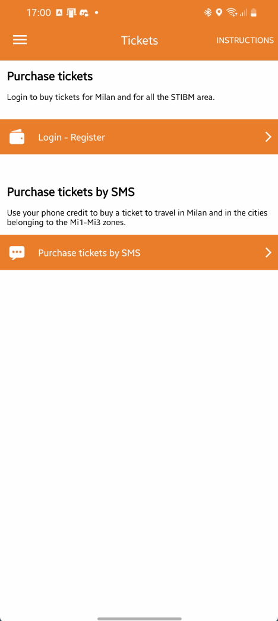Screen dimensions: 278x621
Task: Open the hamburger navigation menu
Action: coord(20,40)
